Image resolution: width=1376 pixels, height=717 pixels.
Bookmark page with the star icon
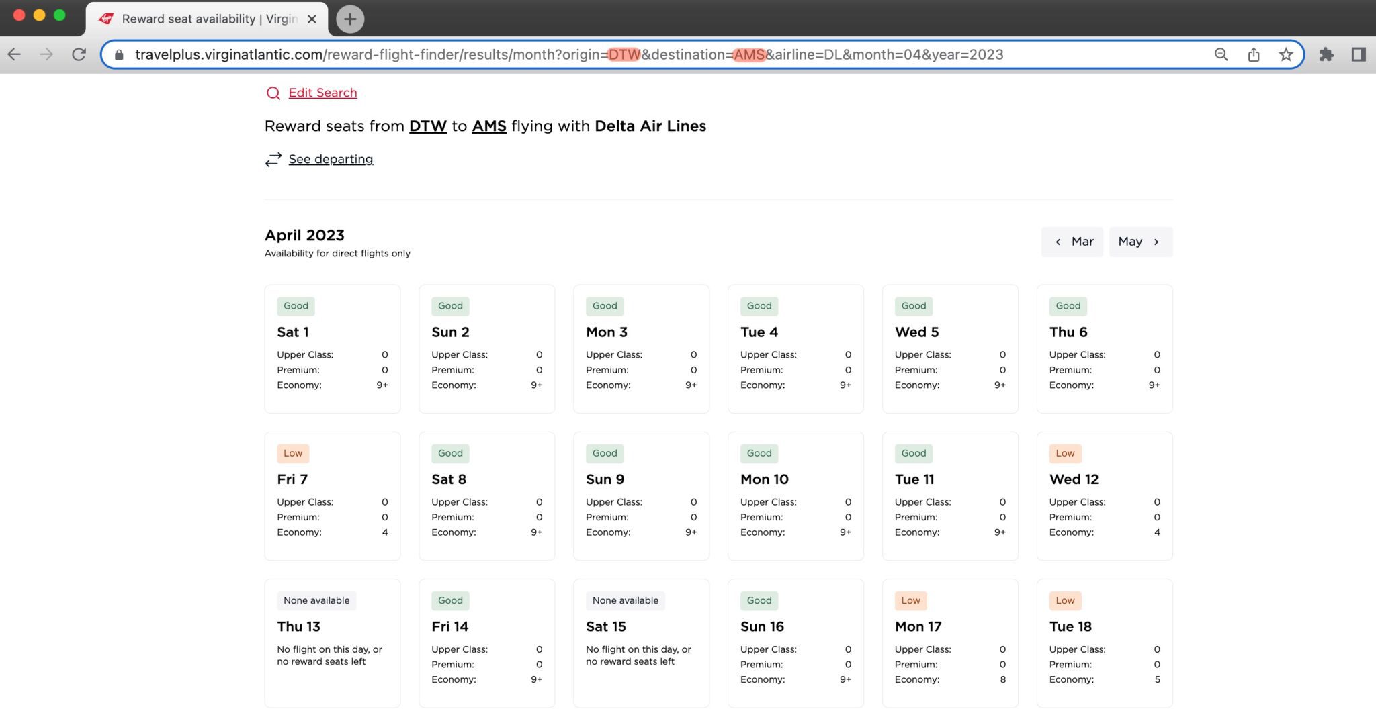pos(1285,55)
